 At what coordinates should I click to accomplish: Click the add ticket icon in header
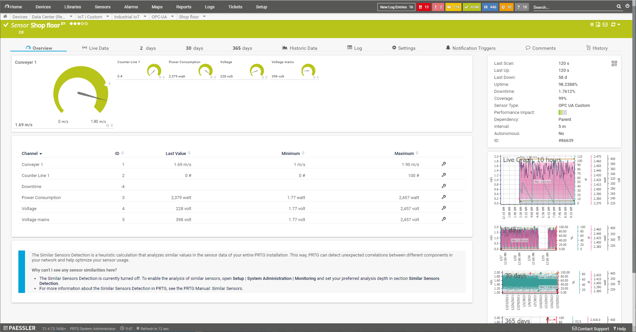pos(598,24)
